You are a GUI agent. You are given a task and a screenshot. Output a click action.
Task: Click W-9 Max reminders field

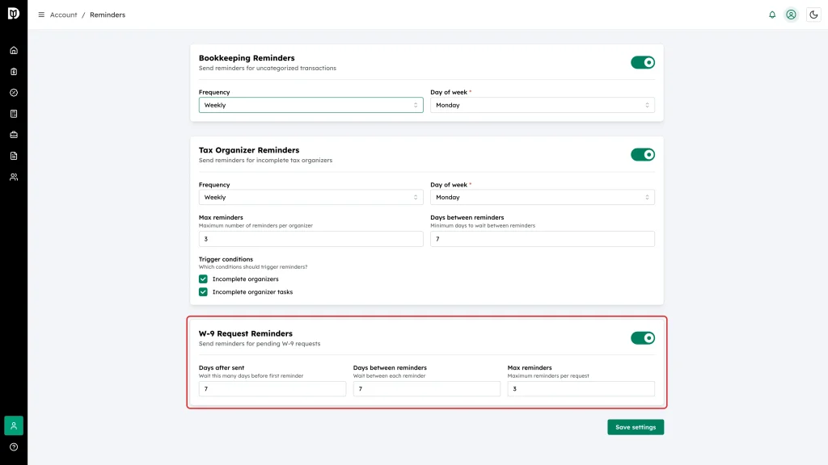(581, 388)
